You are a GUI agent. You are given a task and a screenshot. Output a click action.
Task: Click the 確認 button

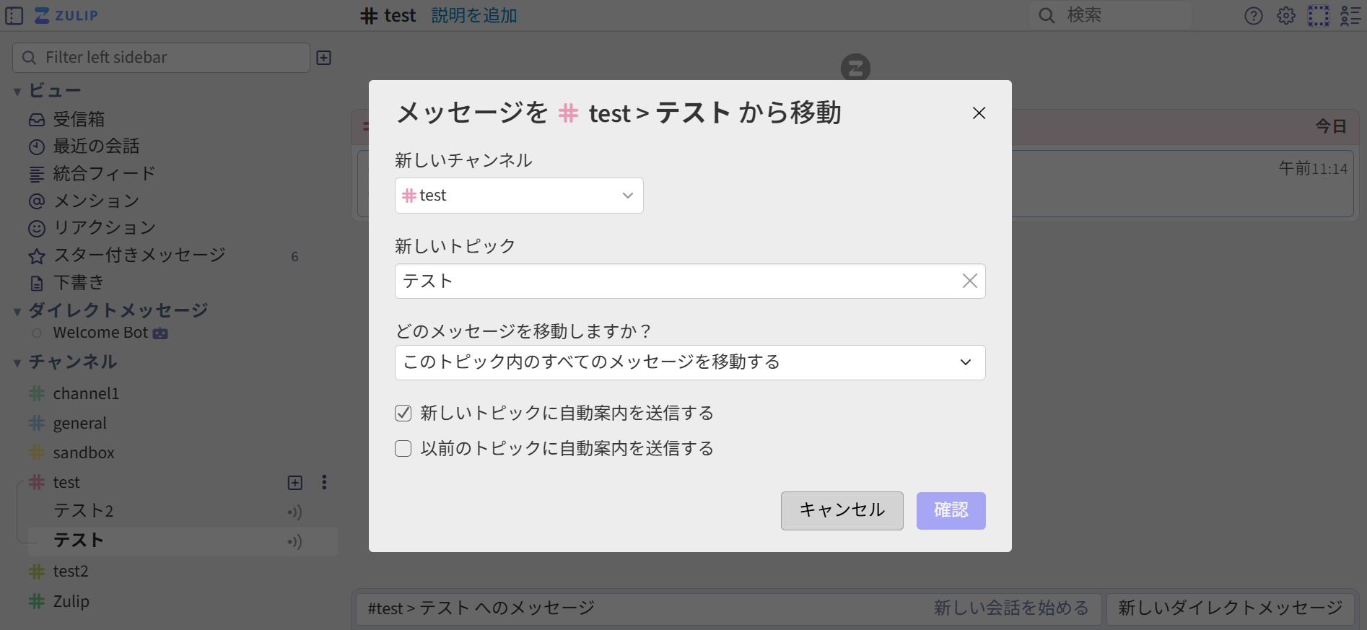[x=951, y=511]
